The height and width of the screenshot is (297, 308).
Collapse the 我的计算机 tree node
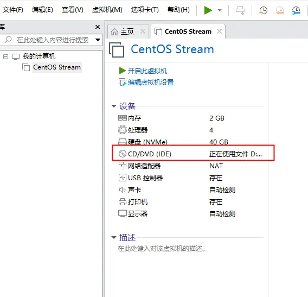[6, 57]
